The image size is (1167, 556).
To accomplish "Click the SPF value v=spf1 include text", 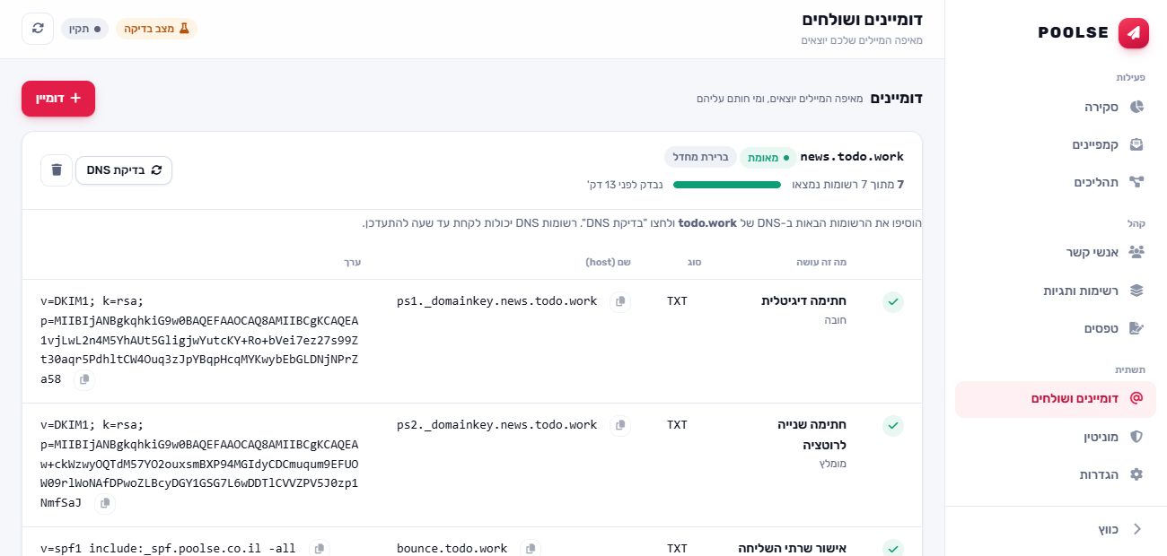I will 168,549.
